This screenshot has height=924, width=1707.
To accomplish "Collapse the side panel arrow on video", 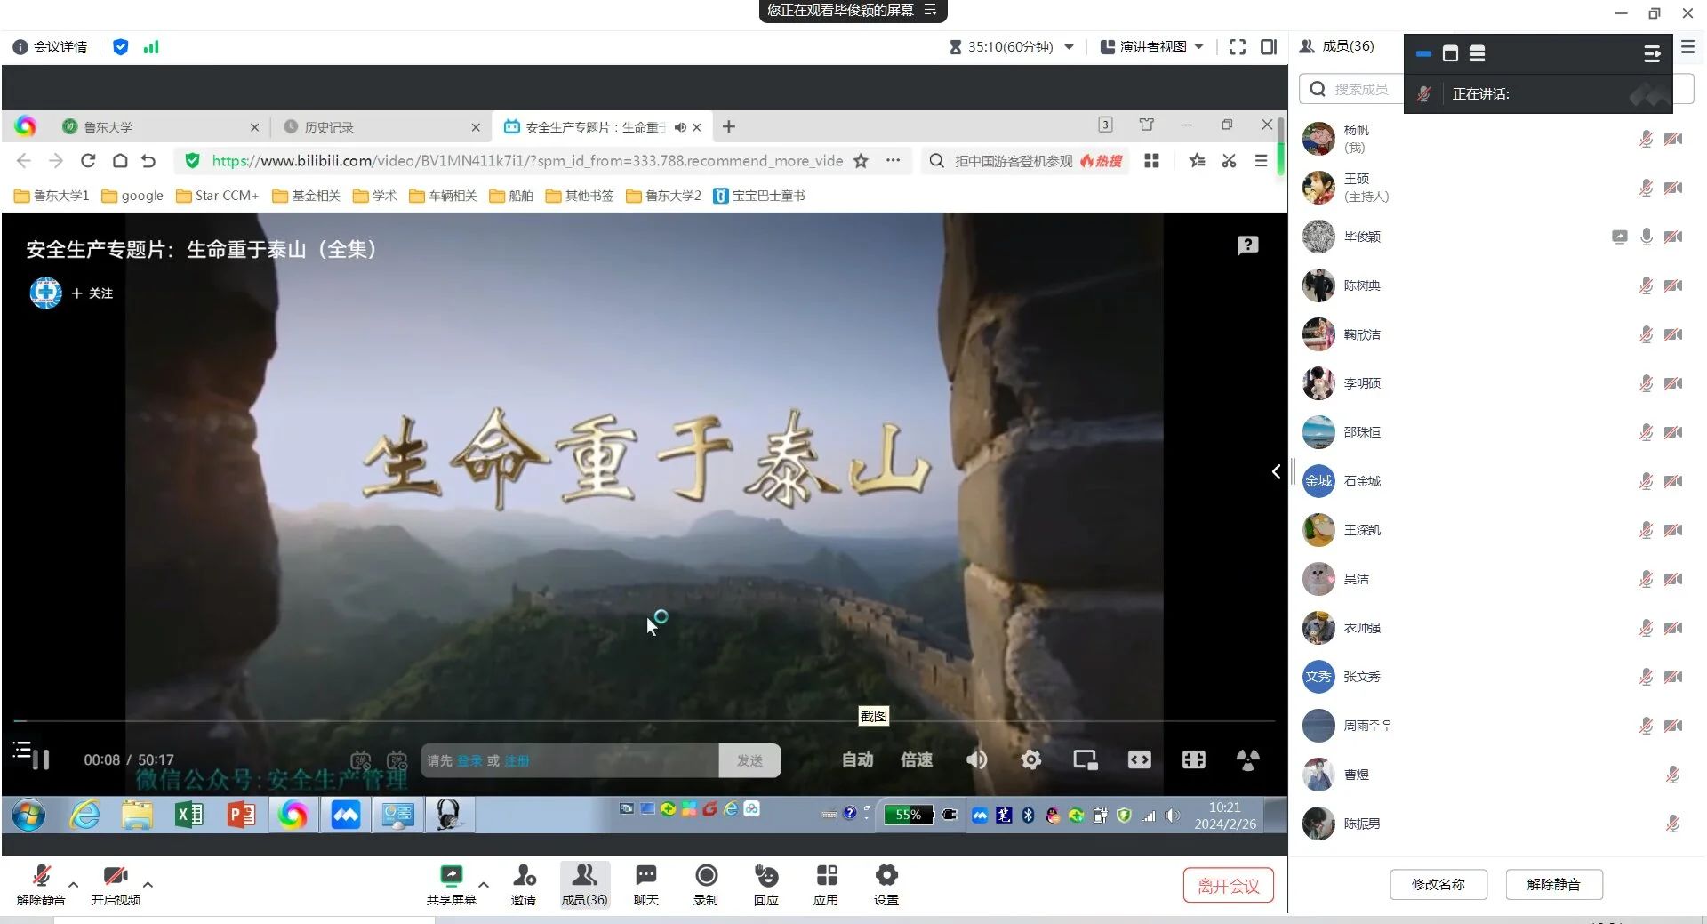I will click(x=1276, y=472).
